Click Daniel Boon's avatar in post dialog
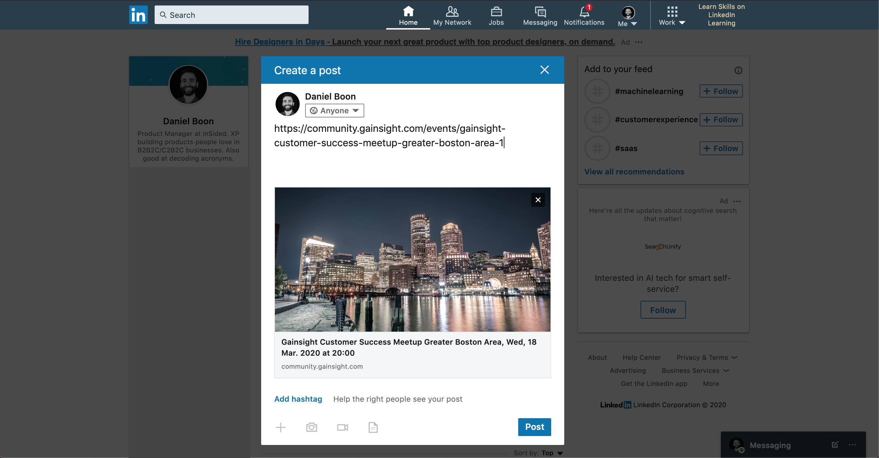Image resolution: width=879 pixels, height=458 pixels. click(288, 104)
